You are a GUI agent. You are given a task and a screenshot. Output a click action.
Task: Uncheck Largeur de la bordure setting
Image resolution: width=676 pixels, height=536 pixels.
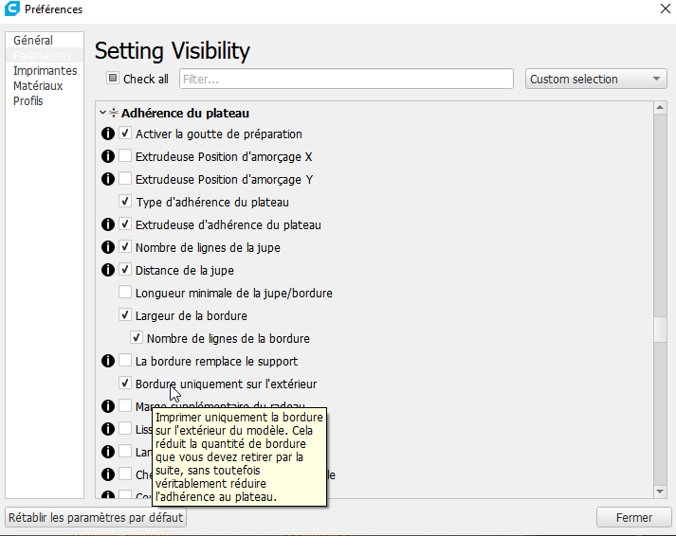tap(125, 315)
